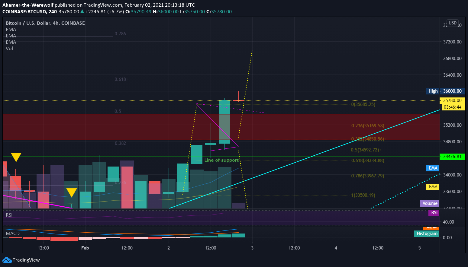Image resolution: width=468 pixels, height=267 pixels.
Task: Select the green 34426.81 price label
Action: (452, 157)
